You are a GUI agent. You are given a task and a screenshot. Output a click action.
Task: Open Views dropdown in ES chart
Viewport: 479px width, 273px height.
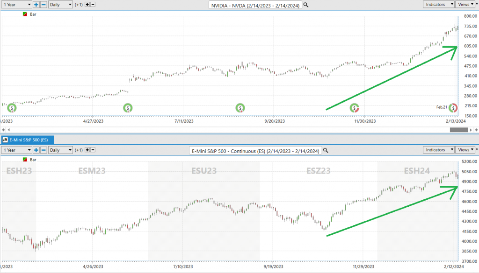pyautogui.click(x=466, y=150)
